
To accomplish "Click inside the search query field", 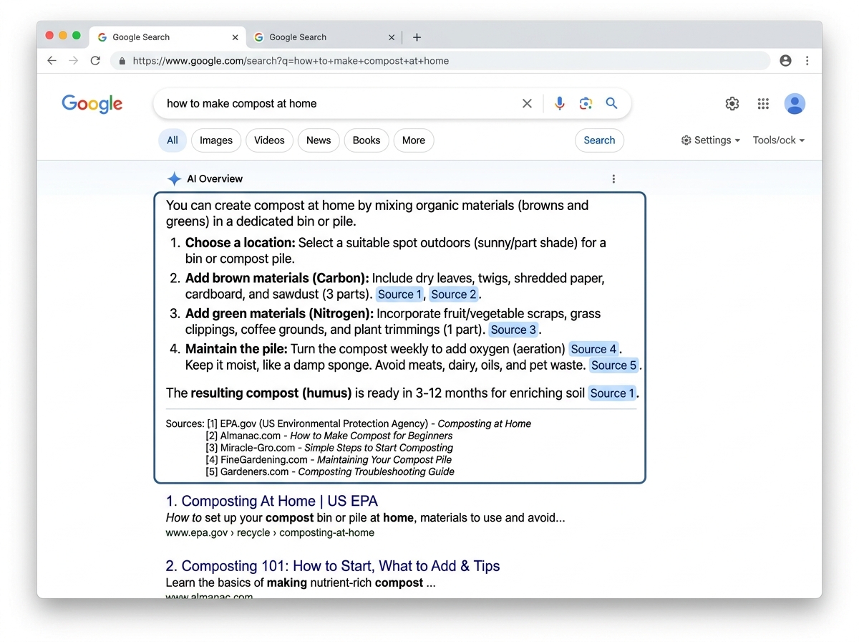I will (322, 103).
